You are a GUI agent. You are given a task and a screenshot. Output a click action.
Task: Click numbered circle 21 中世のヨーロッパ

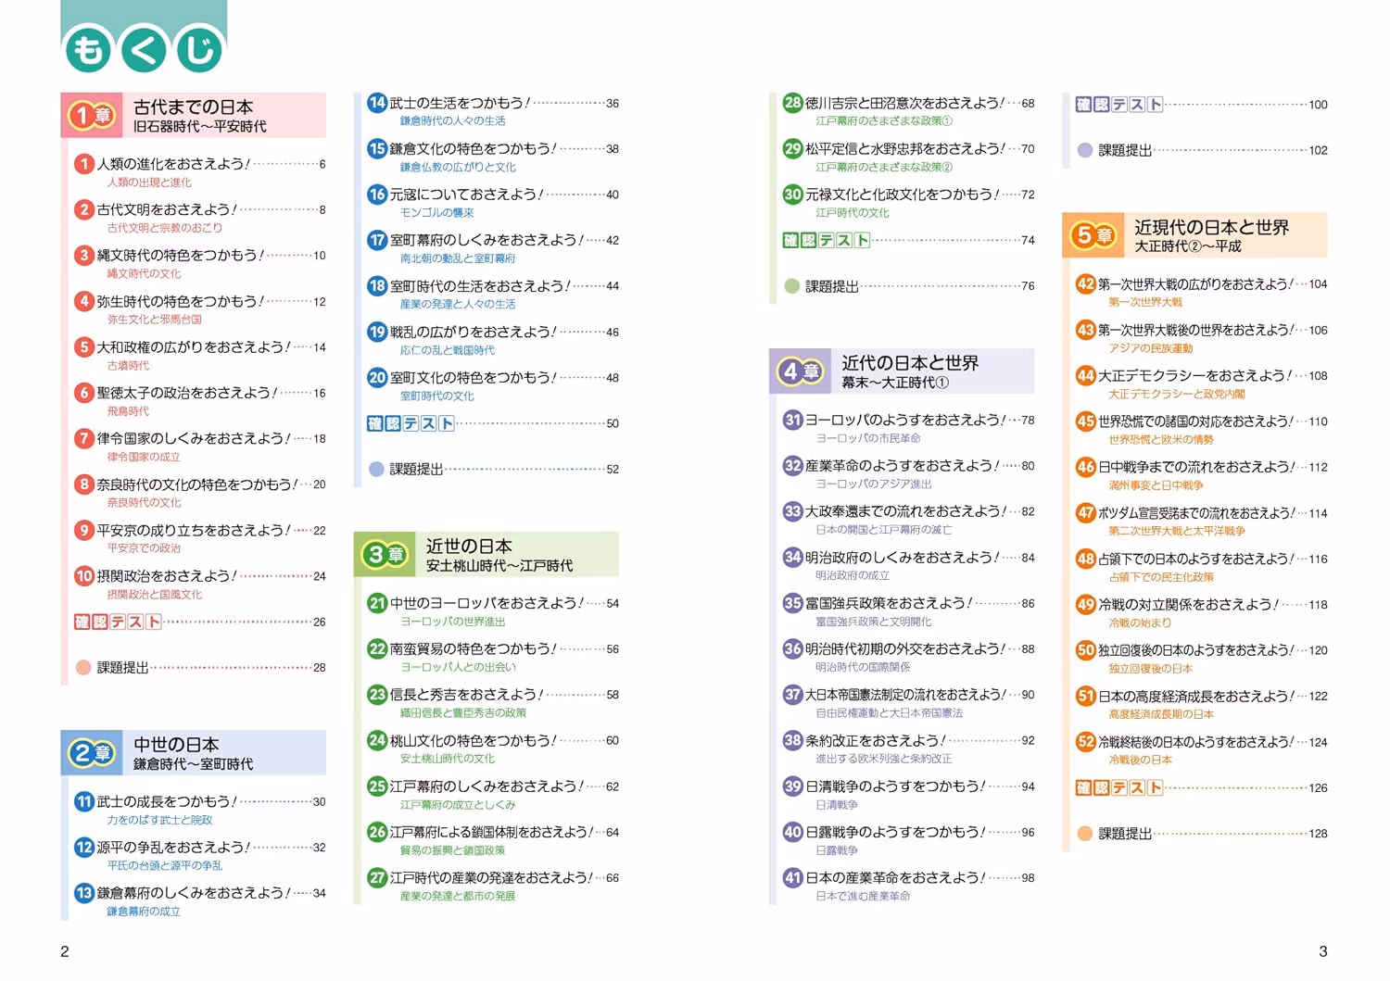pyautogui.click(x=377, y=603)
